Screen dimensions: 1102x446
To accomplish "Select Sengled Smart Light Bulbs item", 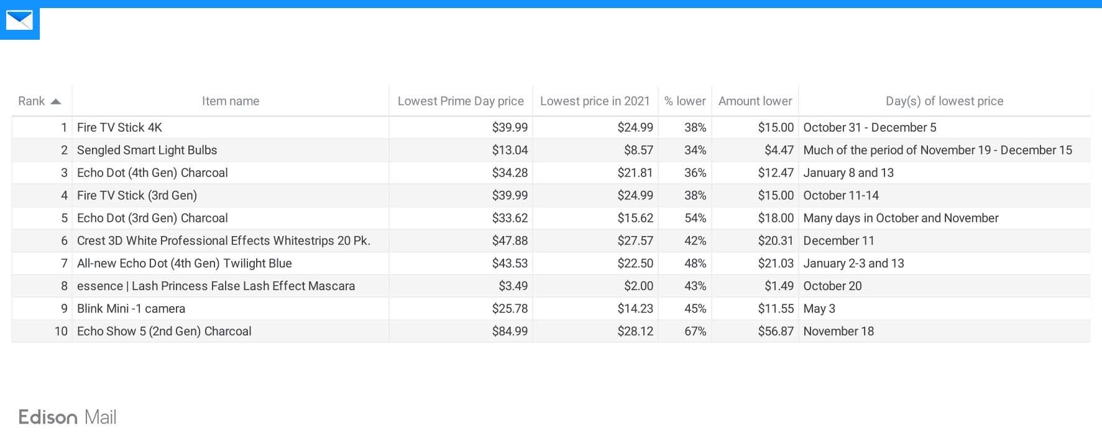I will (147, 150).
